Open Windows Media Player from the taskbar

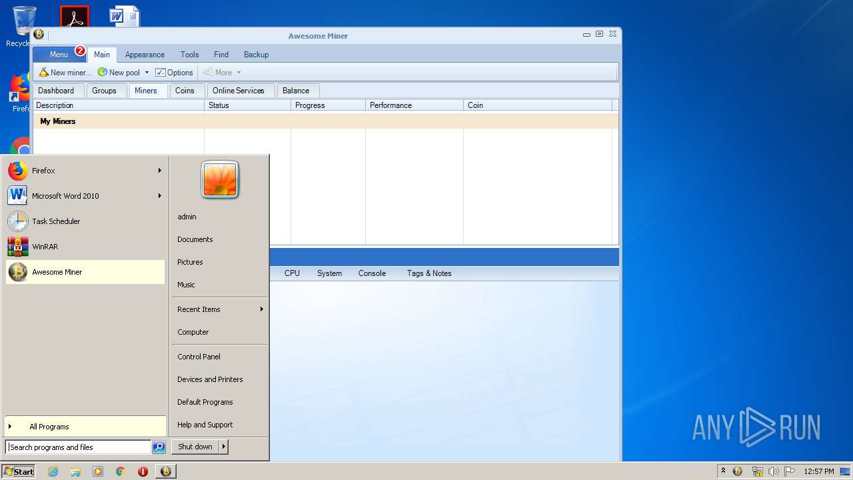tap(98, 471)
